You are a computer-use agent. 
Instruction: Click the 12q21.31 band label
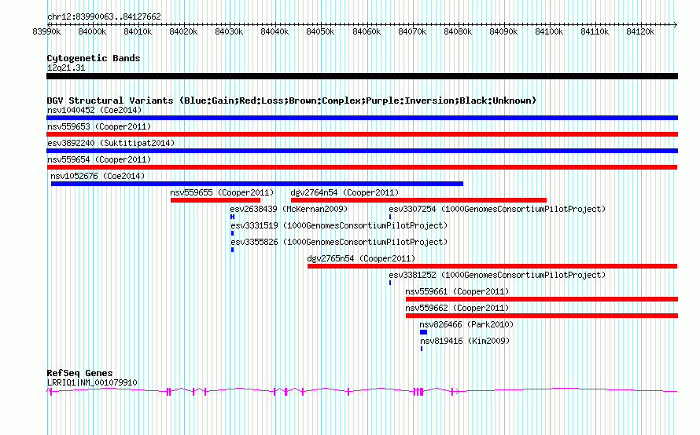pos(66,68)
